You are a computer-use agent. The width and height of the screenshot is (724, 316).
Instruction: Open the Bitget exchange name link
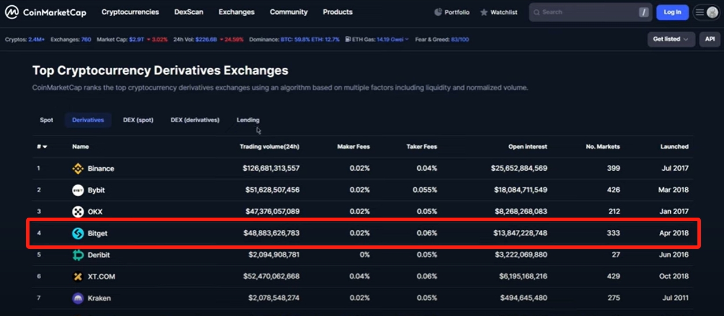click(98, 233)
